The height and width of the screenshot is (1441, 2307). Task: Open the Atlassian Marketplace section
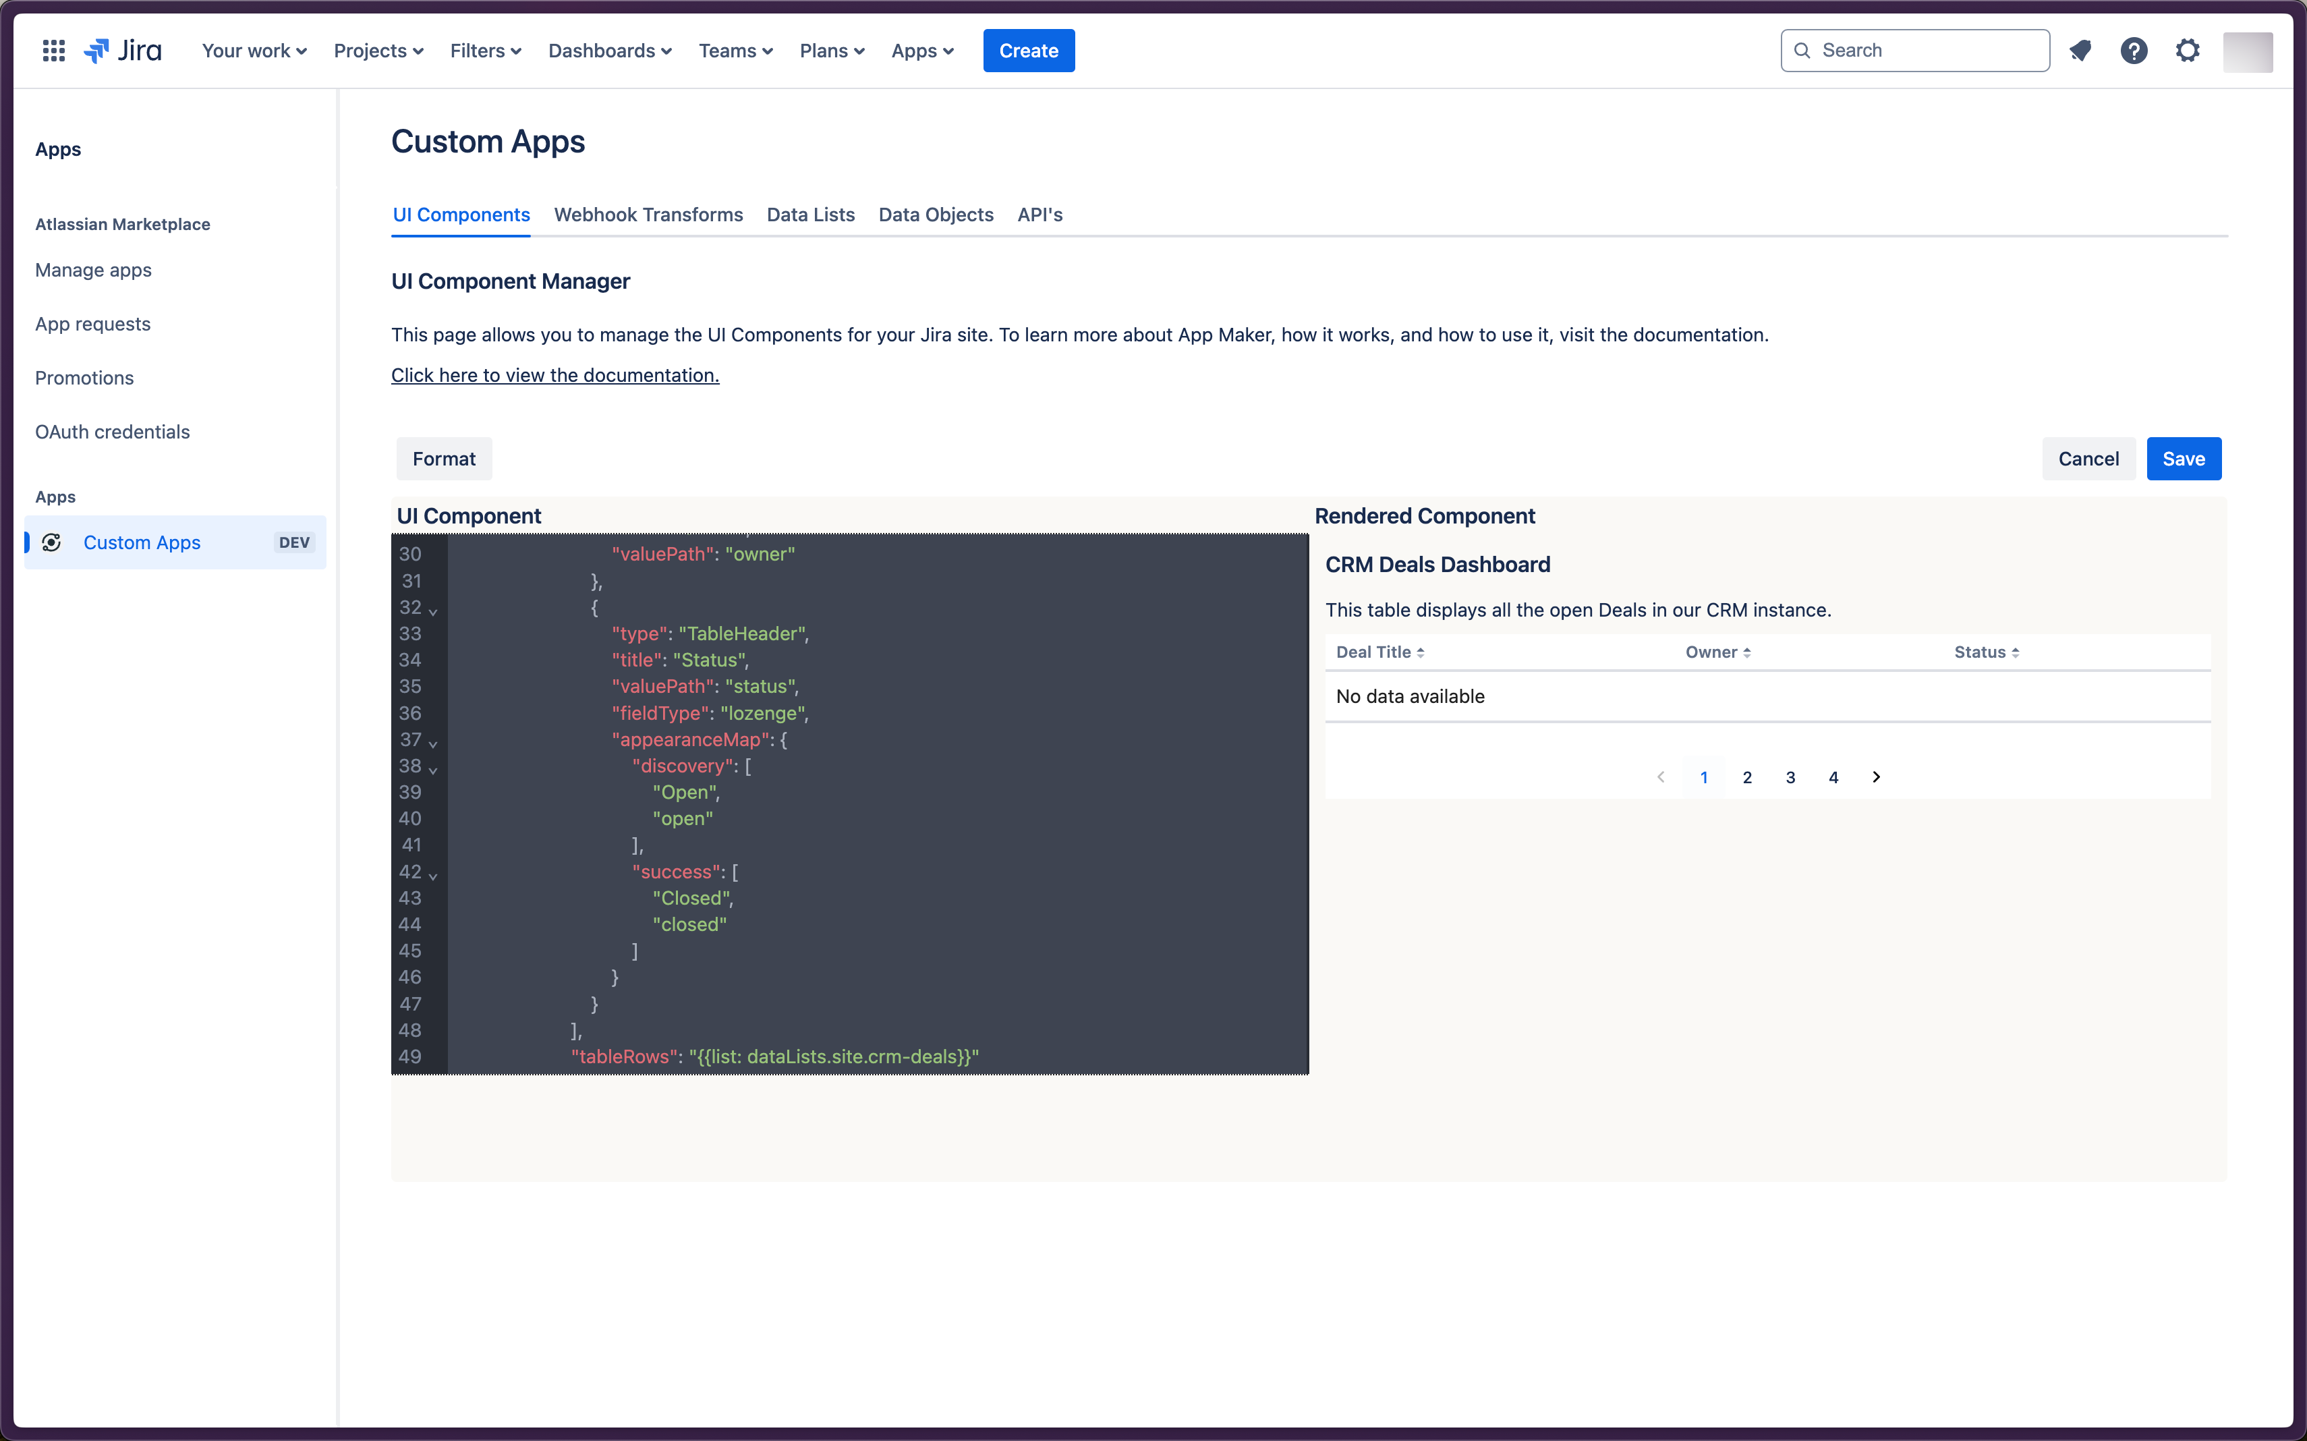[x=123, y=224]
